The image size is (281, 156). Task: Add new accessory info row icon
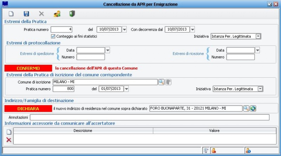pyautogui.click(x=9, y=132)
